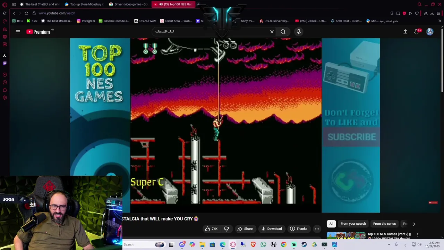Viewport: 444px width, 250px height.
Task: Go to YouTube Premium home logo
Action: [x=38, y=32]
